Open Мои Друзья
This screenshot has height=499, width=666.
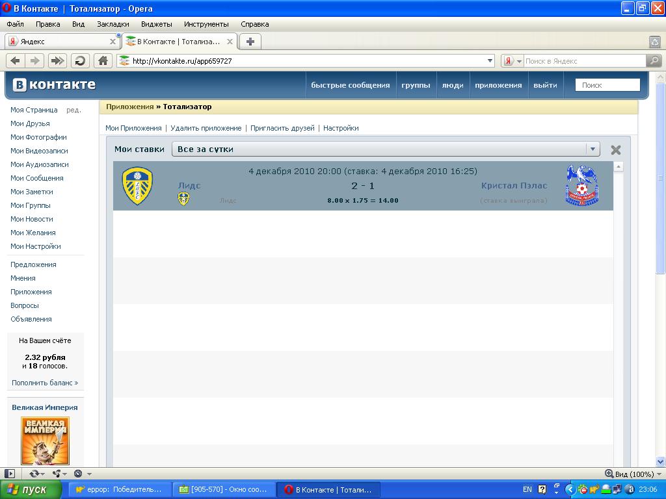tap(30, 123)
